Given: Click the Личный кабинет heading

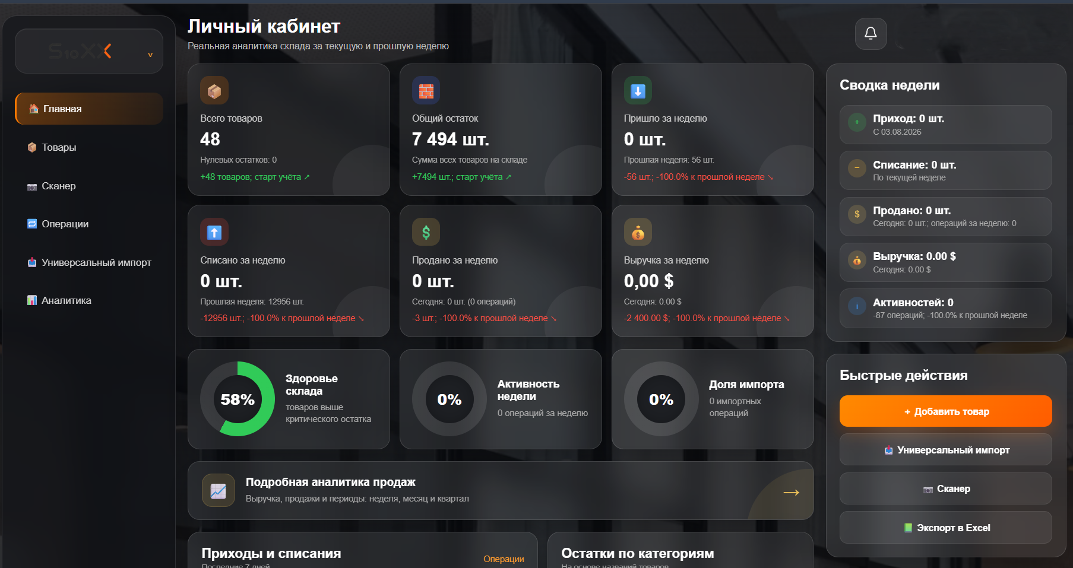Looking at the screenshot, I should click(x=264, y=26).
